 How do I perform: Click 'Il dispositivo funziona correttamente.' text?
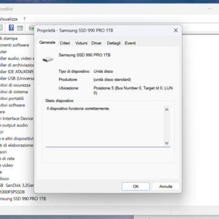click(78, 109)
